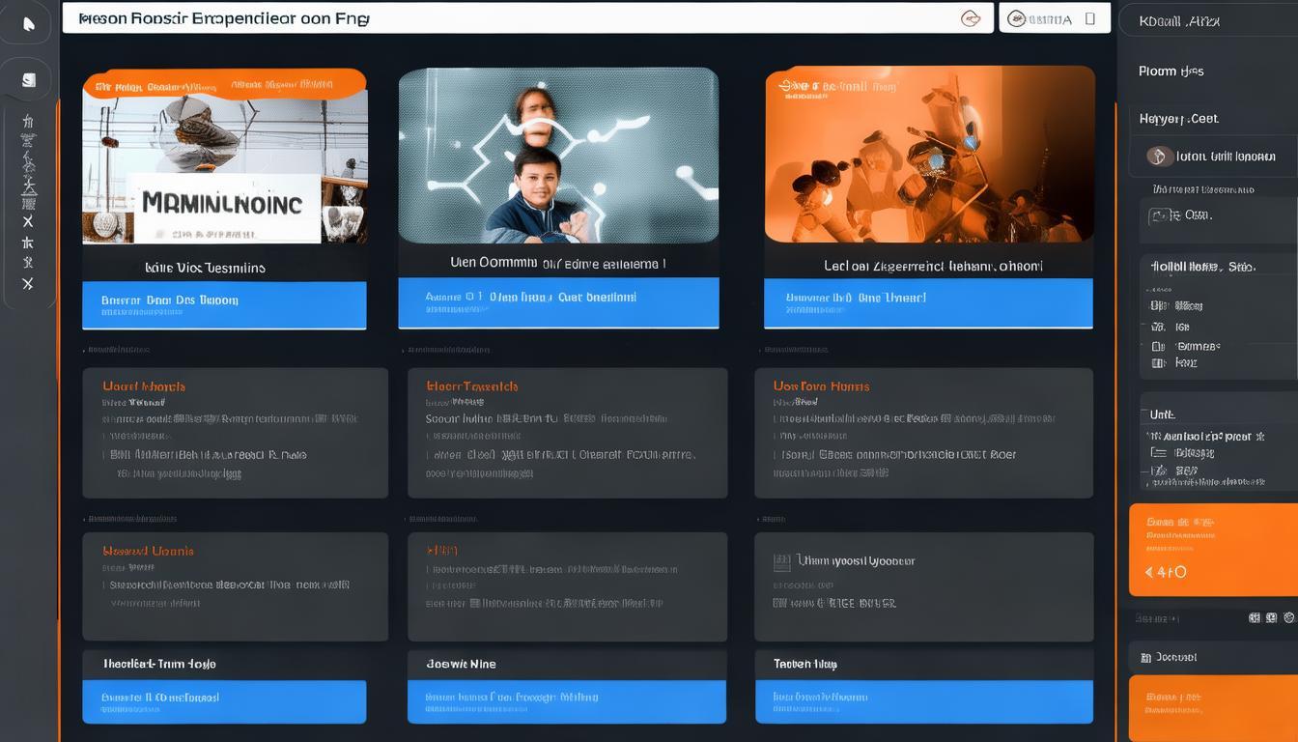Click the blue button under the MRMINLNOINC card
This screenshot has width=1298, height=742.
point(224,305)
